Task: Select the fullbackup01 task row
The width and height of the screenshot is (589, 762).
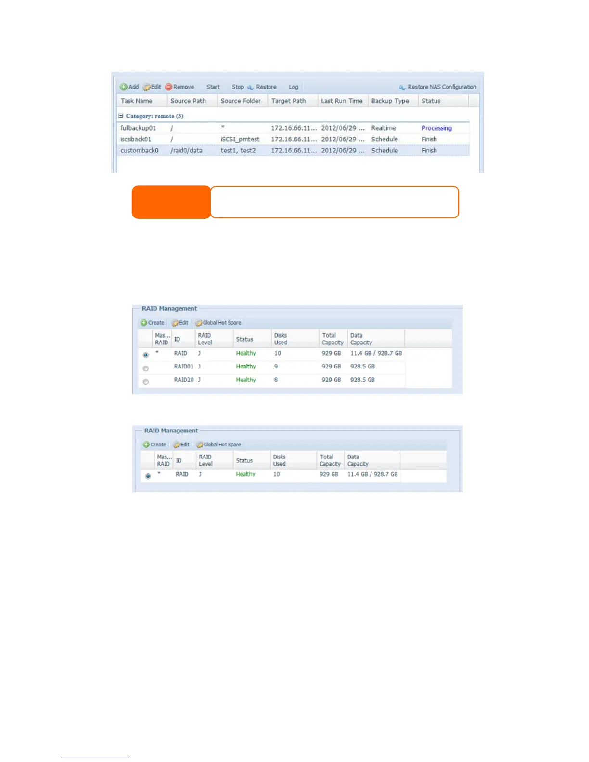Action: (294, 128)
